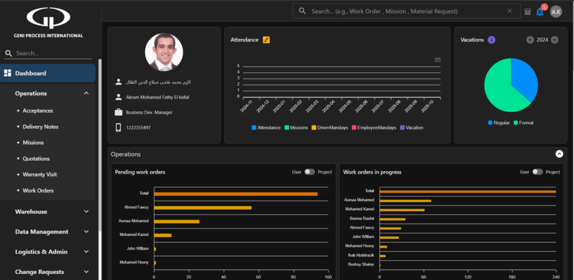This screenshot has width=574, height=280.
Task: Open the notifications bell icon
Action: (540, 12)
